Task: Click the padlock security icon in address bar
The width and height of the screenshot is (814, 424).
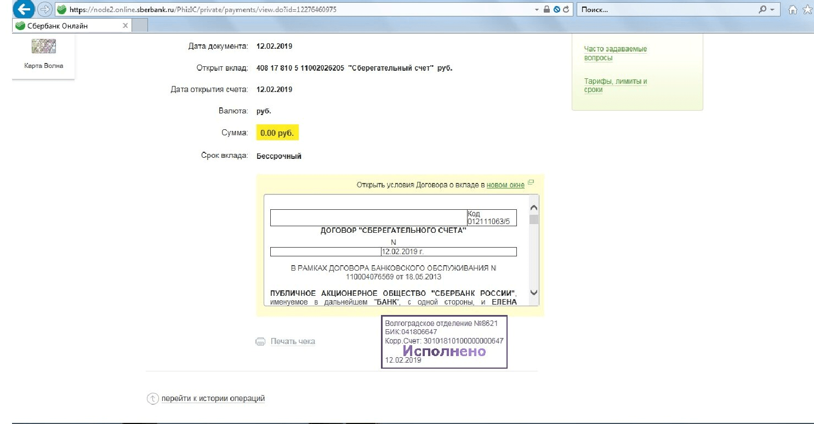Action: [x=547, y=10]
